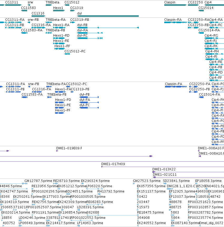
Task: Click the Hexo1-RD transcript label
Action: [x=61, y=36]
